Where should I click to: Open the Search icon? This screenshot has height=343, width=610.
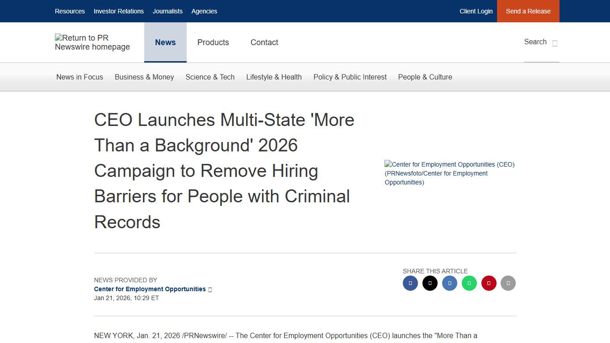coord(554,42)
